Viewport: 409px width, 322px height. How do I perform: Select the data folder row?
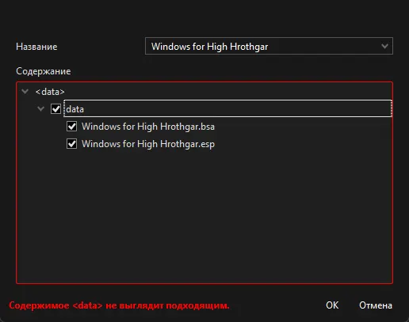227,108
